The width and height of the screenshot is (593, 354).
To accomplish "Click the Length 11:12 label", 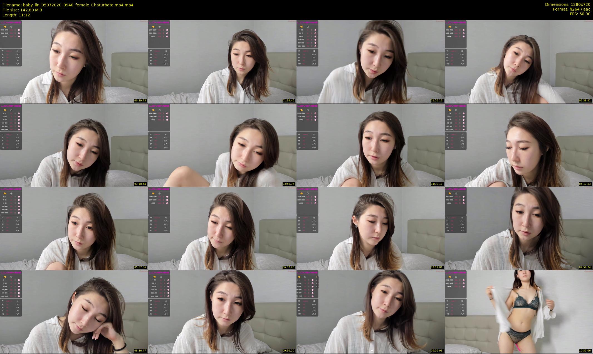I will 16,15.
